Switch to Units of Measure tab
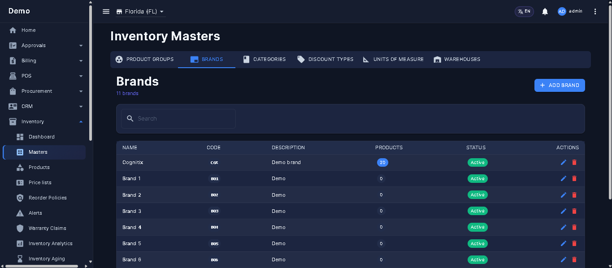Viewport: 612px width, 268px height. [393, 59]
